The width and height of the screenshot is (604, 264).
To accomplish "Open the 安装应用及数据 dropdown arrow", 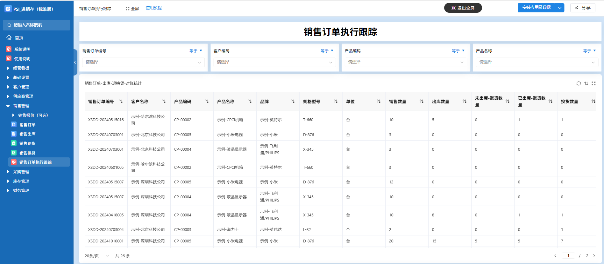I will point(560,8).
